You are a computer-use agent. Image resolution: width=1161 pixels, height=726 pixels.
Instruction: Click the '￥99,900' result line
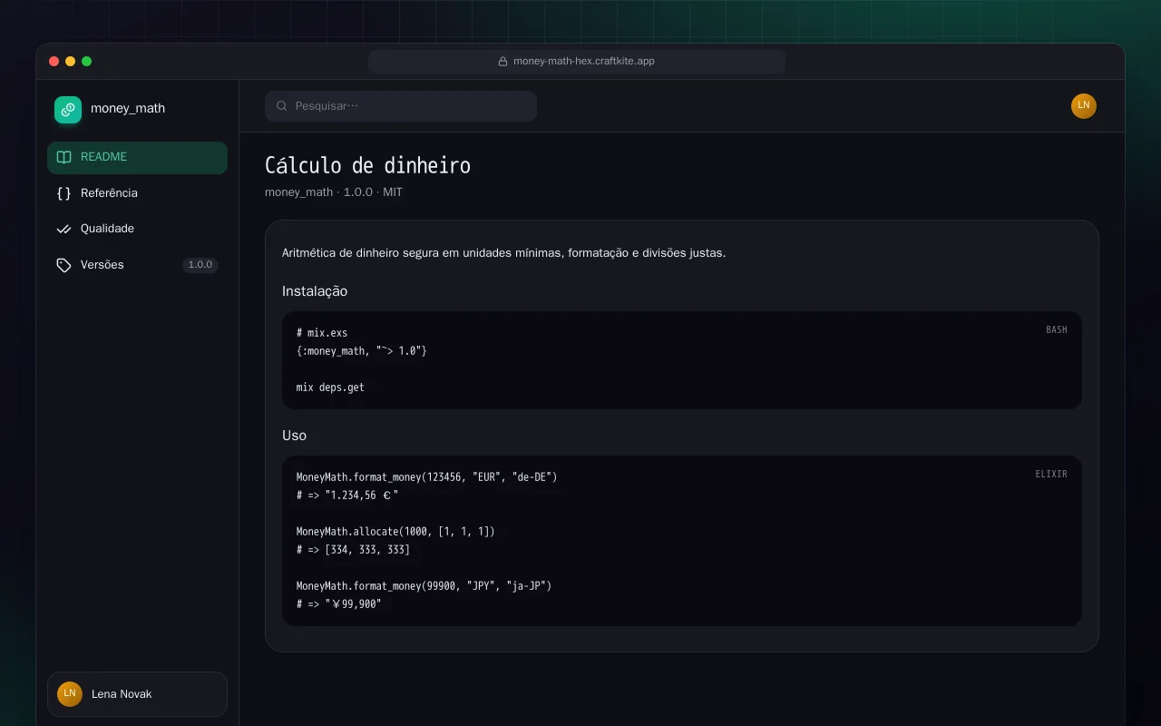[339, 604]
